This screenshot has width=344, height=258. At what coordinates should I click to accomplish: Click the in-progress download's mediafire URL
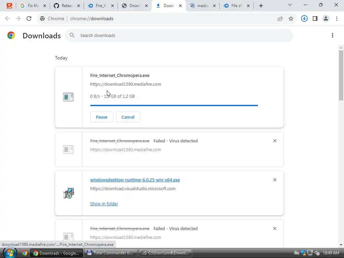point(126,84)
